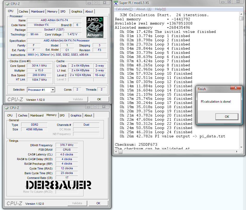Click the PI calculation is done! message
The image size is (246, 210).
[x=216, y=102]
